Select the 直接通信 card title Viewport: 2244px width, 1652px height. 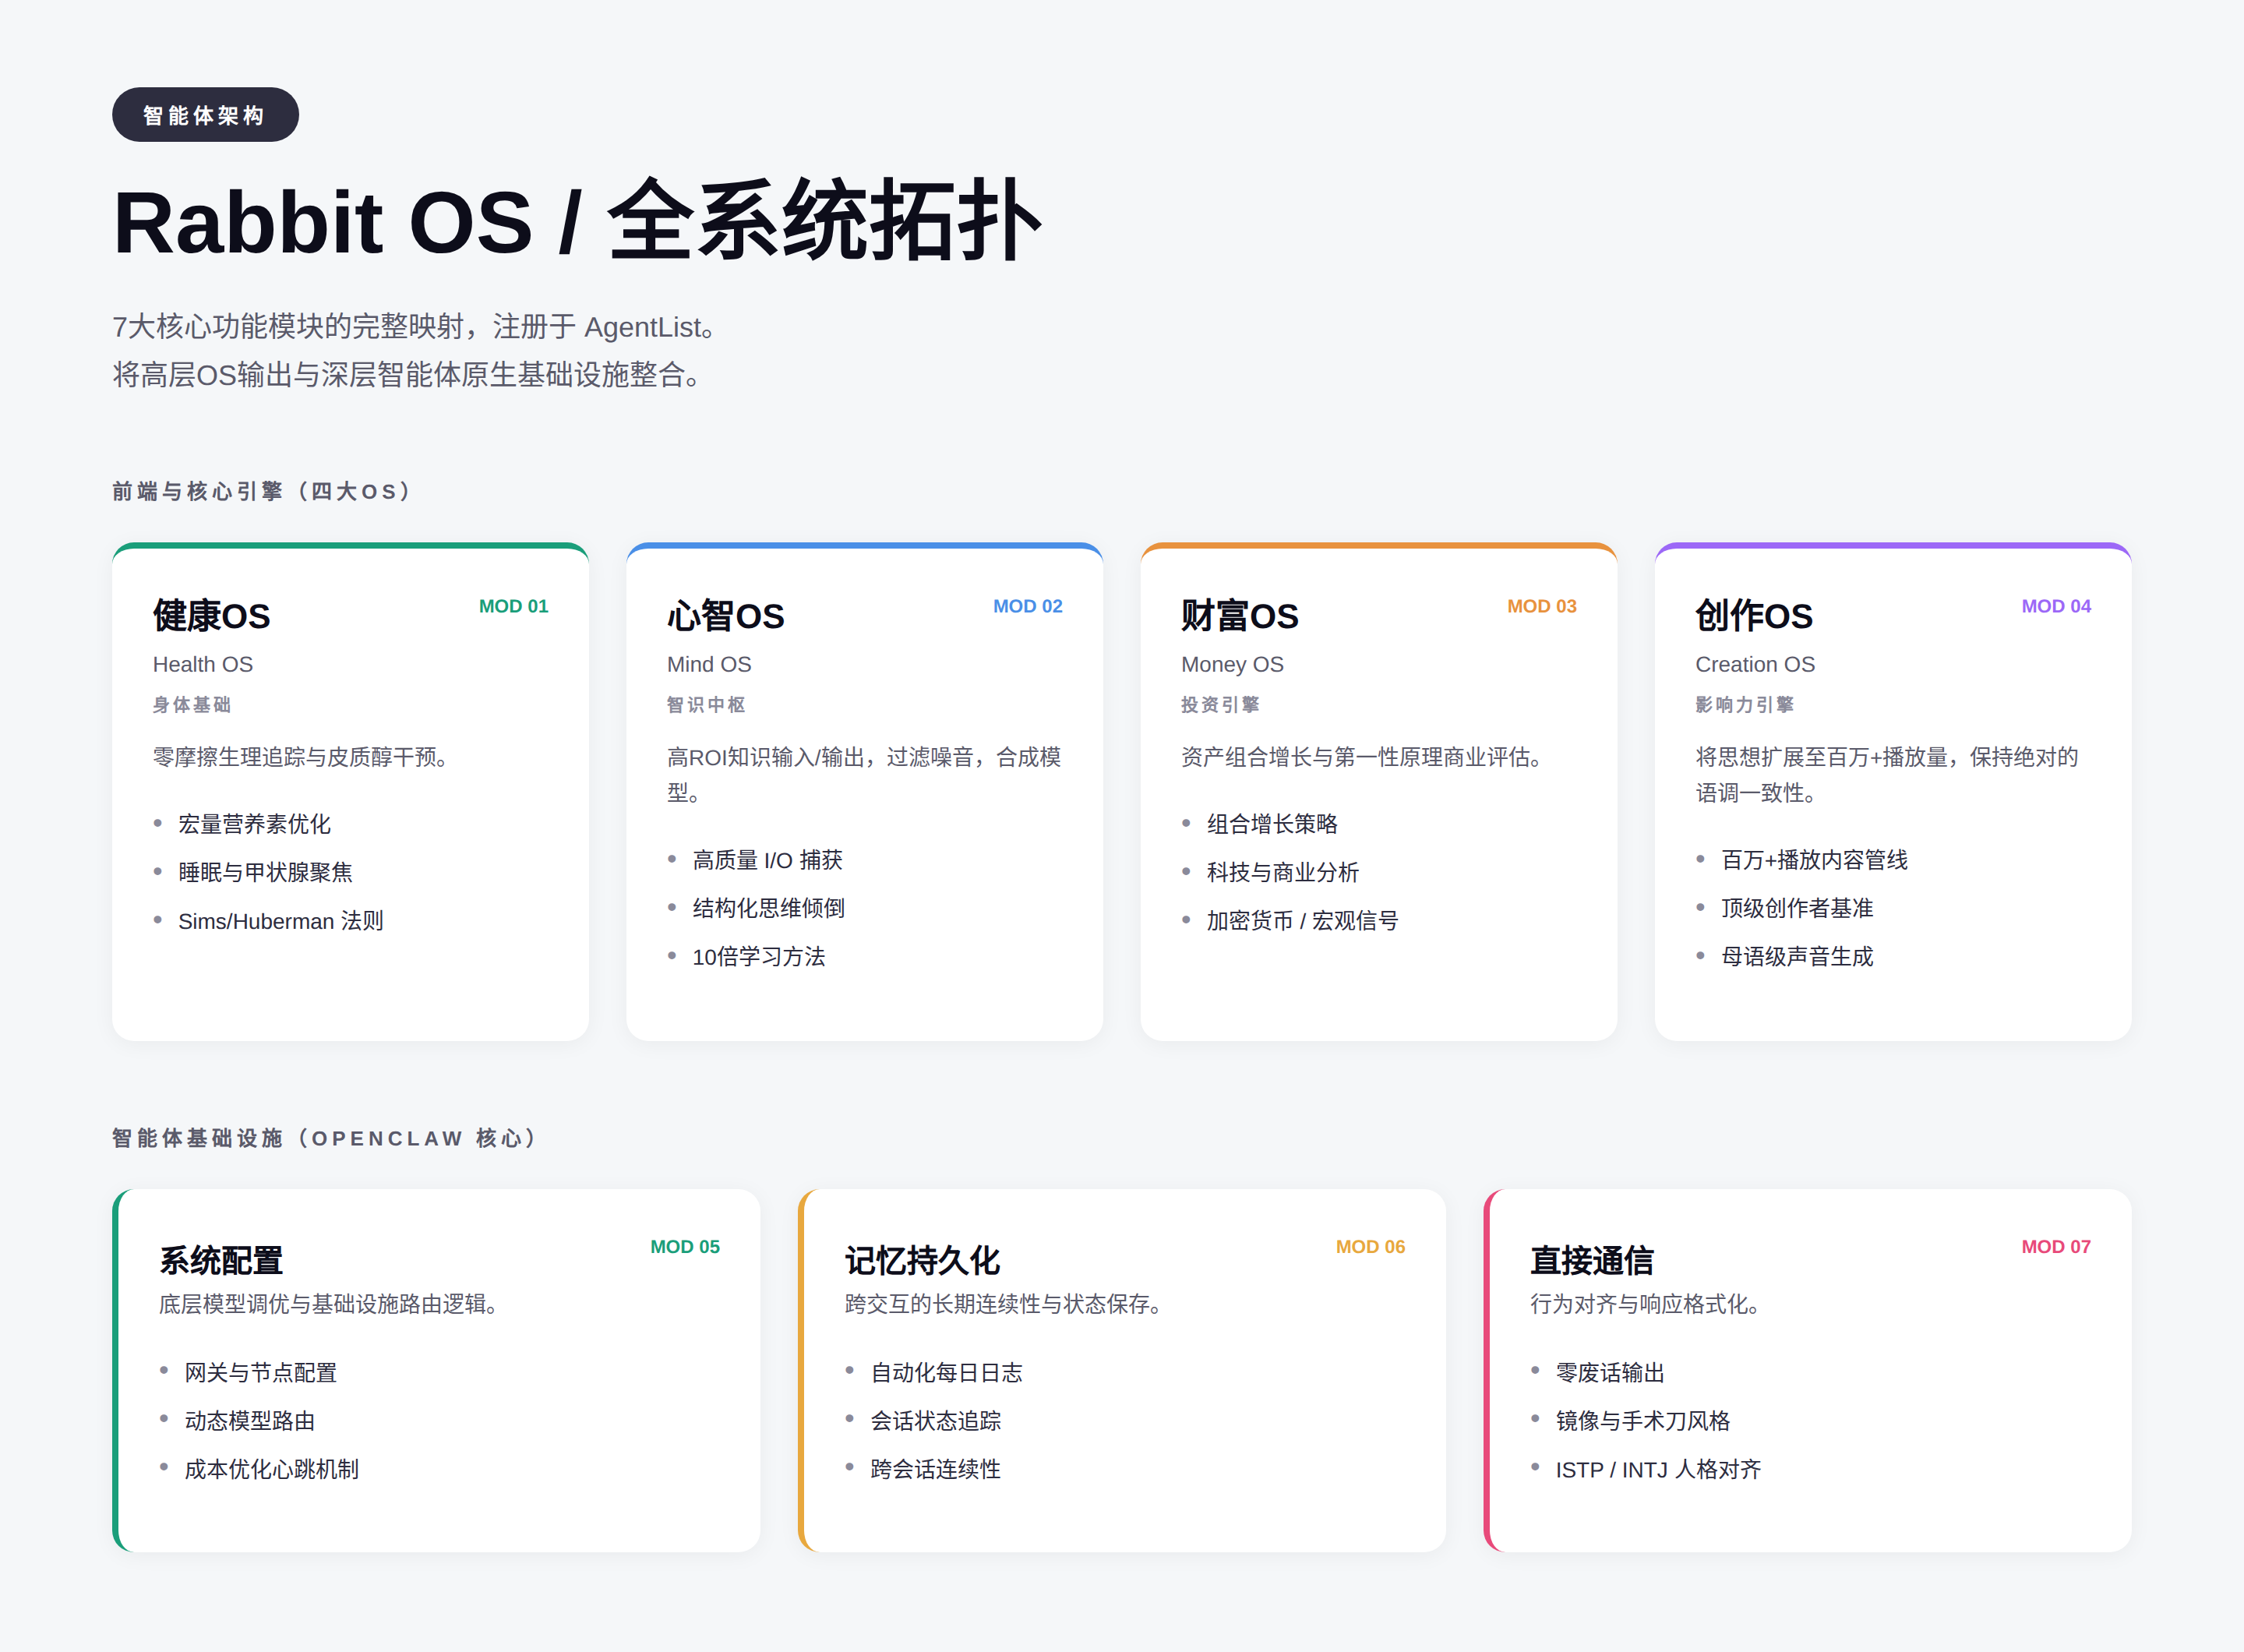click(1591, 1260)
